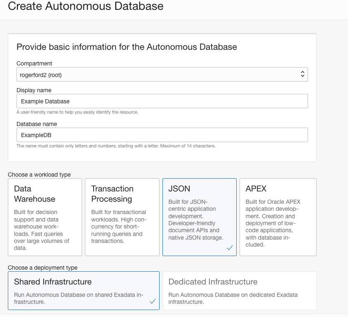Click the "APEX" card title

coord(256,189)
